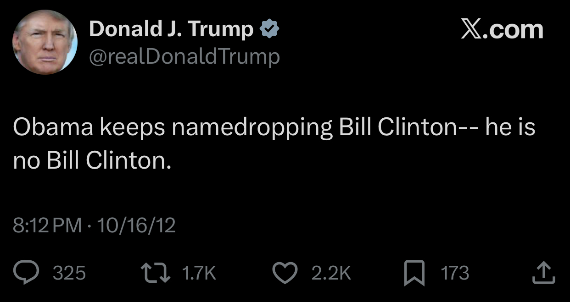Click the 8:12 PM timestamp
Image resolution: width=570 pixels, height=302 pixels.
47,225
